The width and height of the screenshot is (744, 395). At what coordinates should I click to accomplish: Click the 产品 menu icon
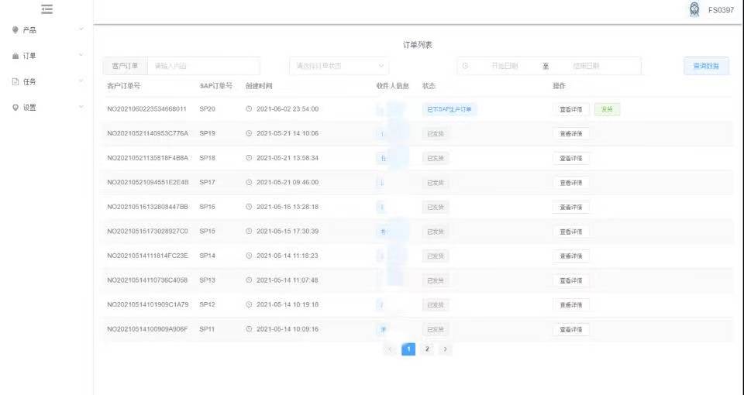15,30
